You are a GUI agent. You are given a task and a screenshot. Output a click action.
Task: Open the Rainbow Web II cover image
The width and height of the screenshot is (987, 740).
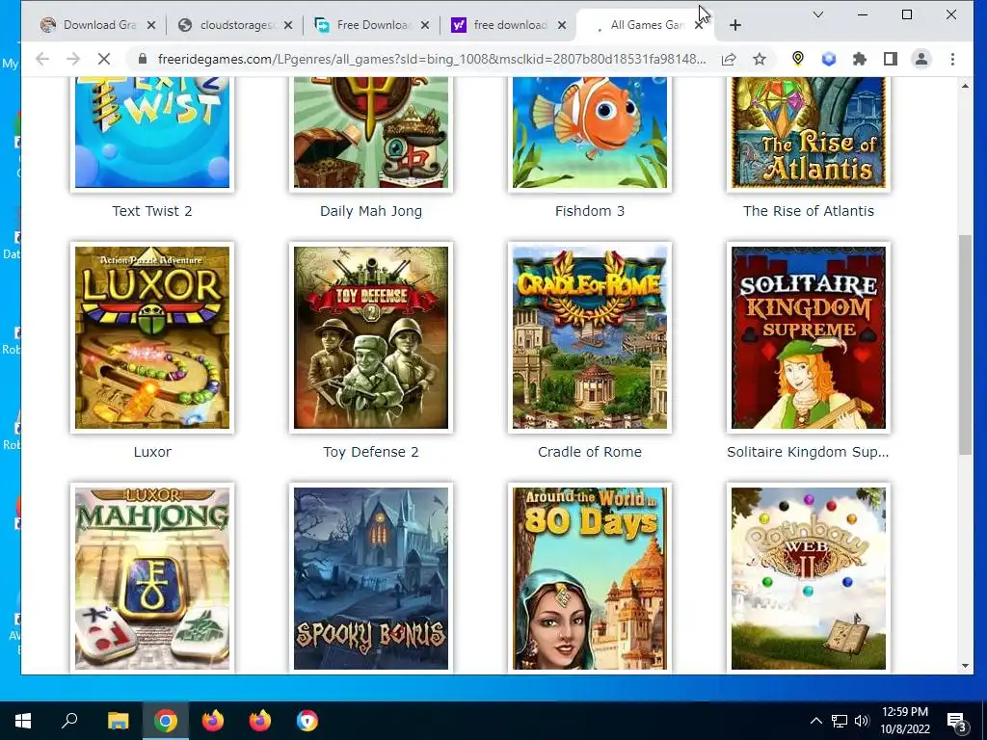coord(809,579)
